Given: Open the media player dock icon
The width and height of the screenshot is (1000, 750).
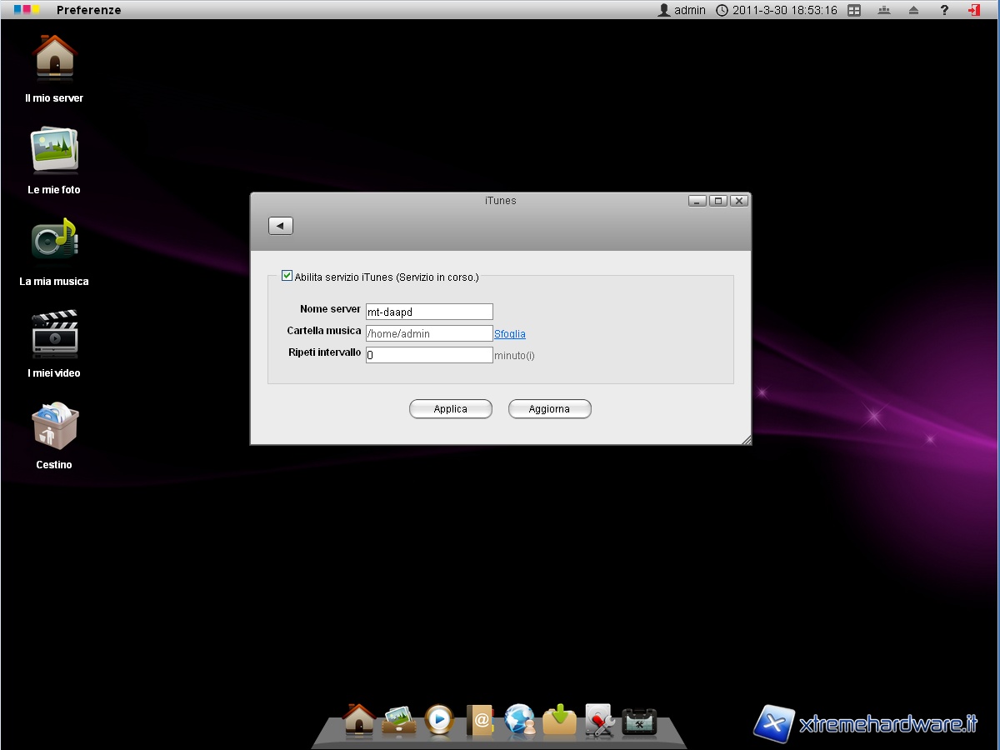Looking at the screenshot, I should (x=439, y=719).
